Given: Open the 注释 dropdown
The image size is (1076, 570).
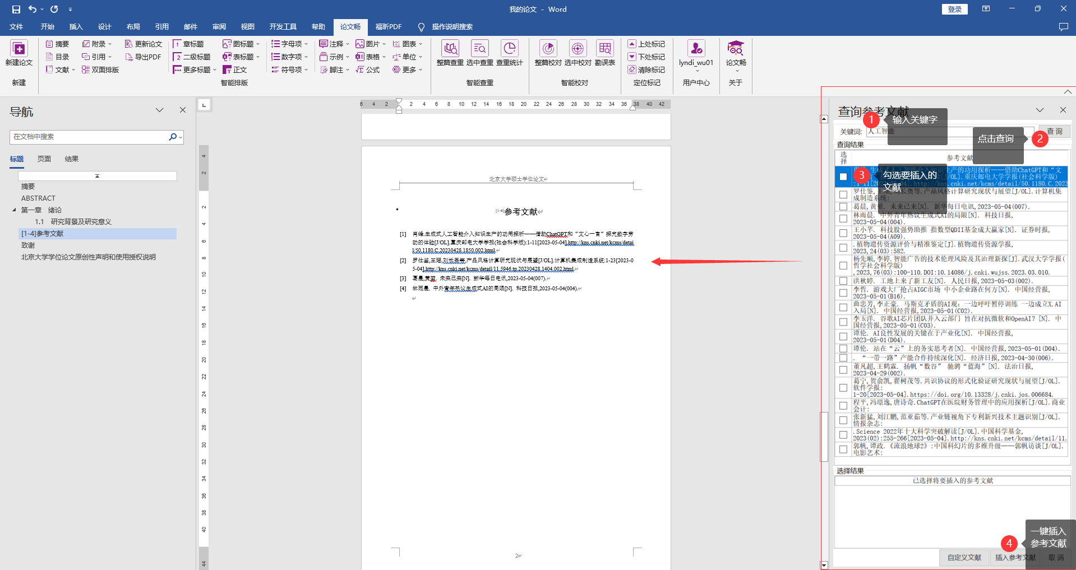Looking at the screenshot, I should point(334,44).
